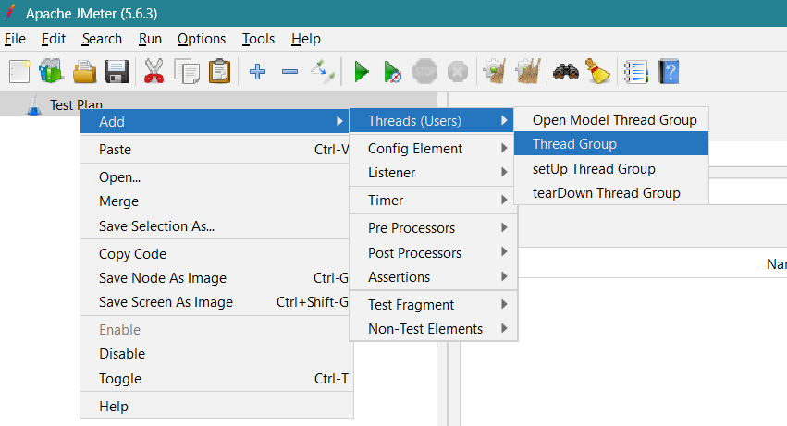Screen dimensions: 787x426
Task: Click the blue Help book icon
Action: [669, 72]
